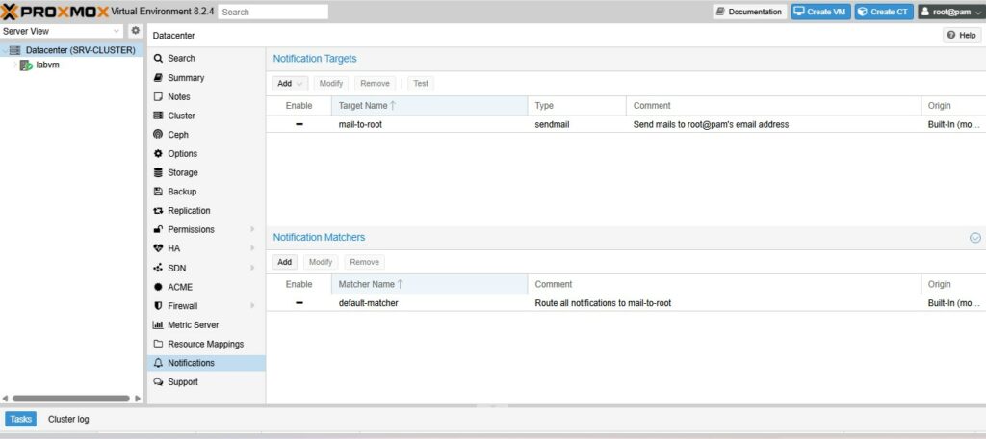Image resolution: width=986 pixels, height=439 pixels.
Task: Click Modify in Notification Matchers toolbar
Action: [x=321, y=262]
